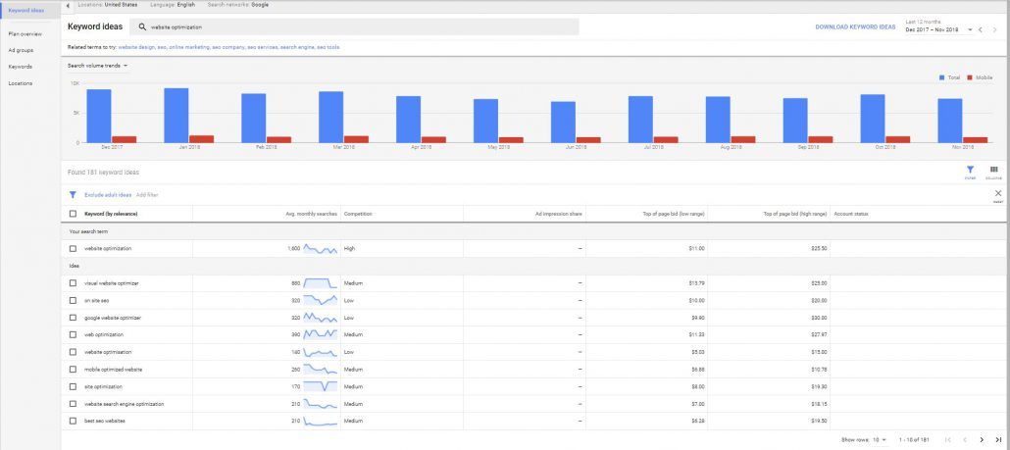Open the table filter funnel icon
This screenshot has height=450, width=1010.
point(970,171)
